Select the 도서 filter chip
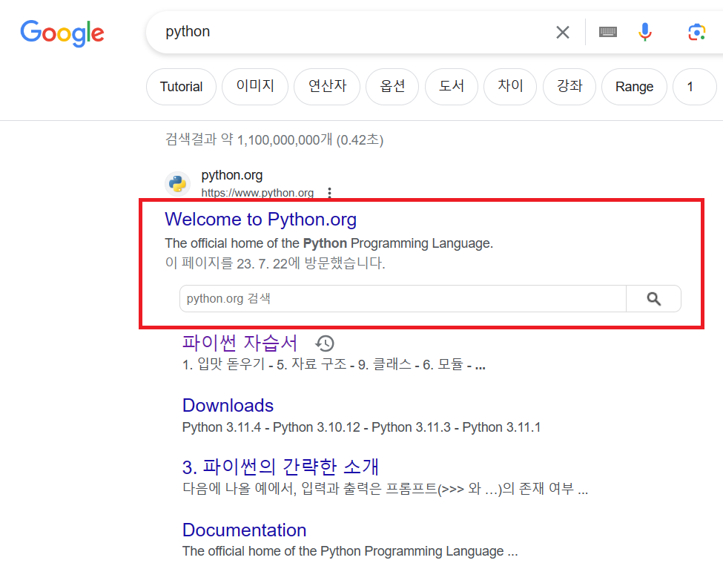723x566 pixels. click(452, 87)
